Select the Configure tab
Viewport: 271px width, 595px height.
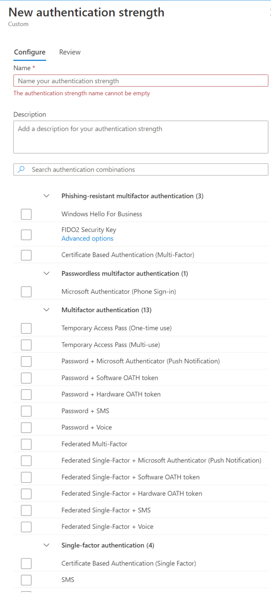click(29, 52)
